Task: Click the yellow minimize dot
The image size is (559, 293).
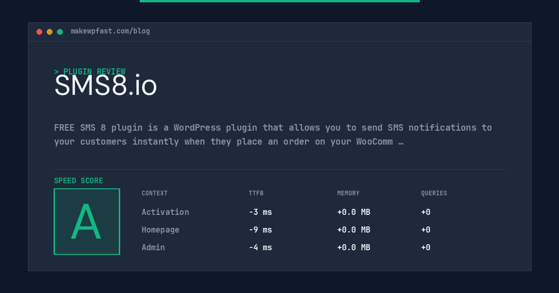Action: pyautogui.click(x=49, y=32)
